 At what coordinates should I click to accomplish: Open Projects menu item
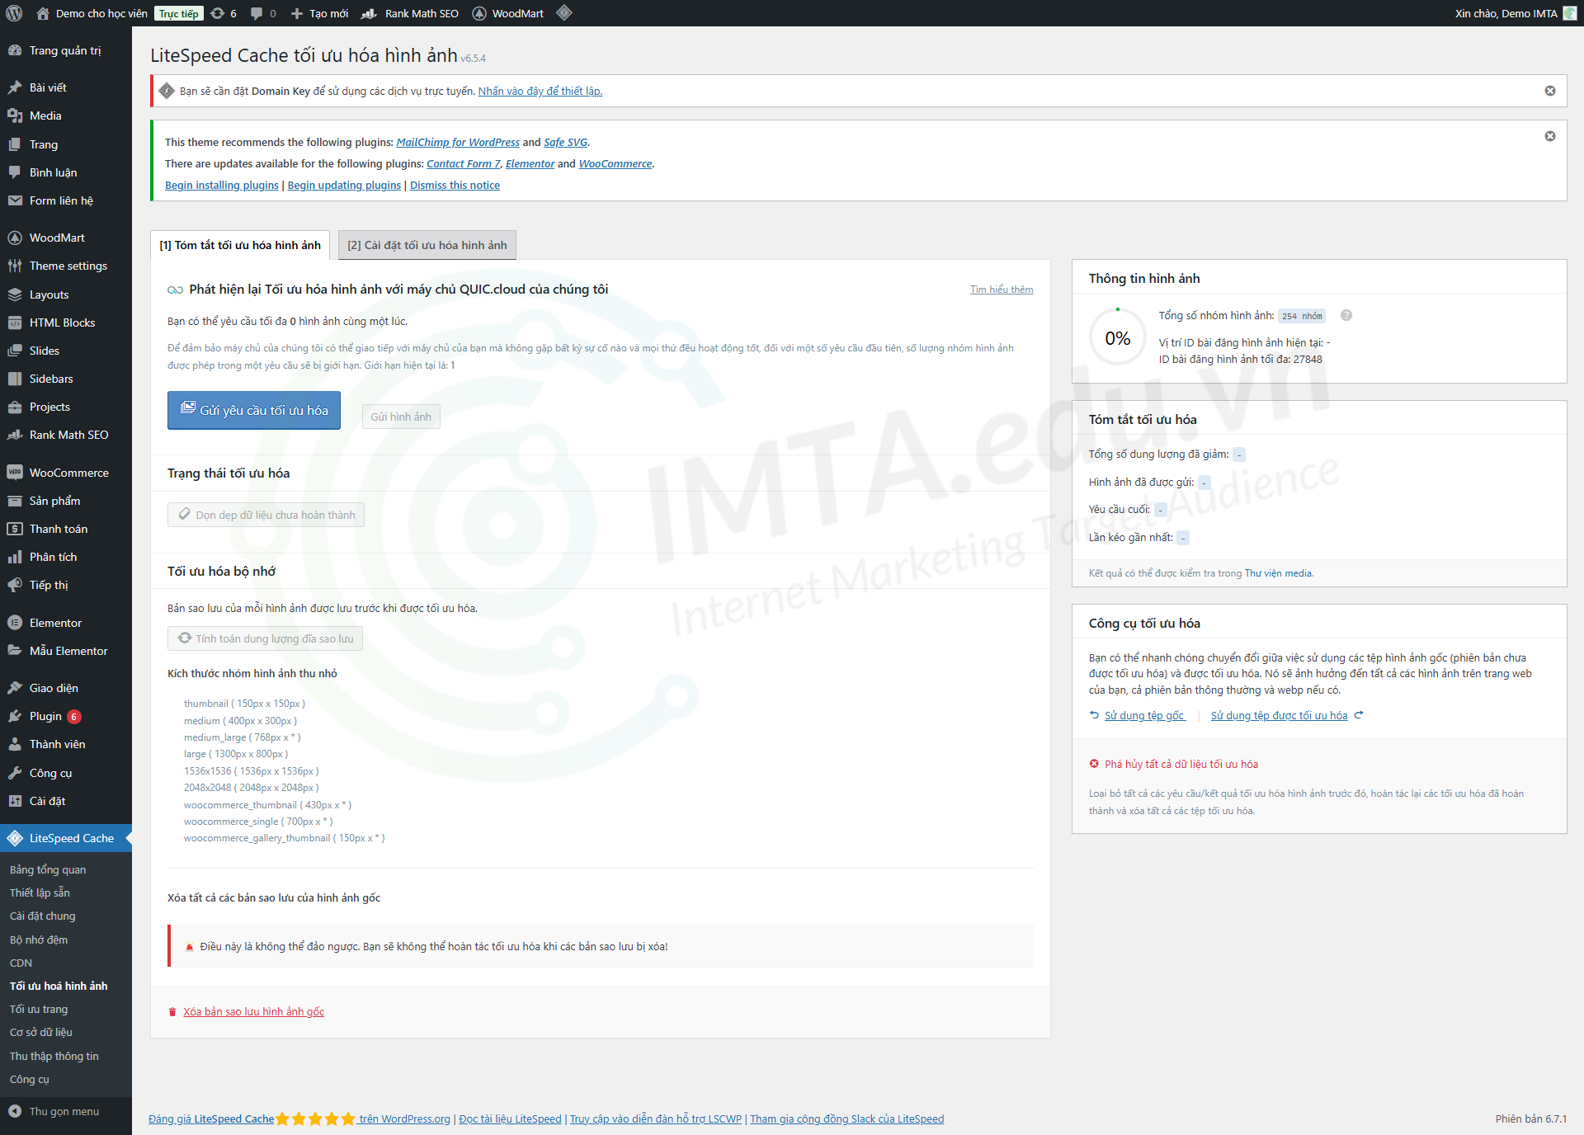pyautogui.click(x=66, y=407)
